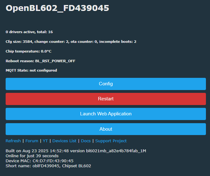Click the 'Reboot reason: BL_RST_POWER_OFF' line
The height and width of the screenshot is (176, 210).
point(40,61)
